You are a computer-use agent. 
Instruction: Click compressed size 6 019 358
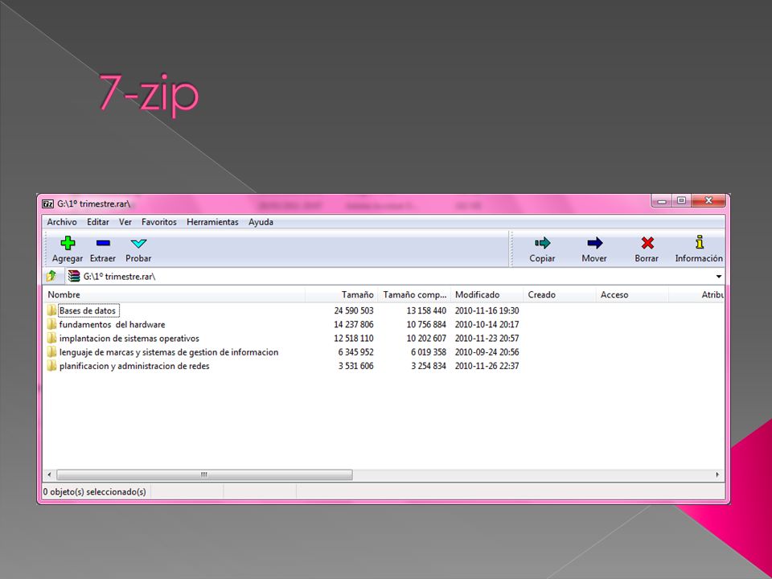429,352
